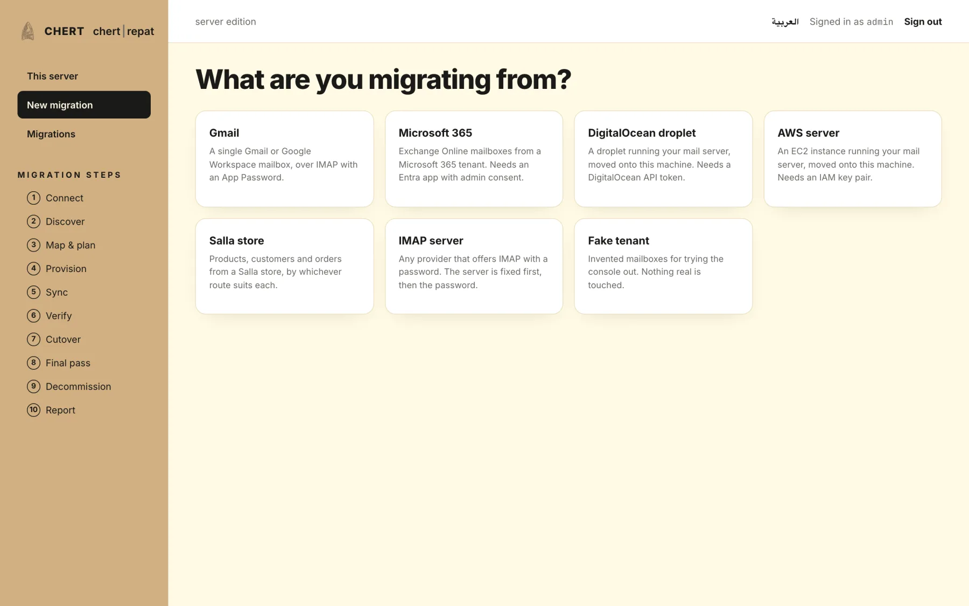The height and width of the screenshot is (606, 969).
Task: Click the What are you migrating from heading
Action: [x=383, y=80]
